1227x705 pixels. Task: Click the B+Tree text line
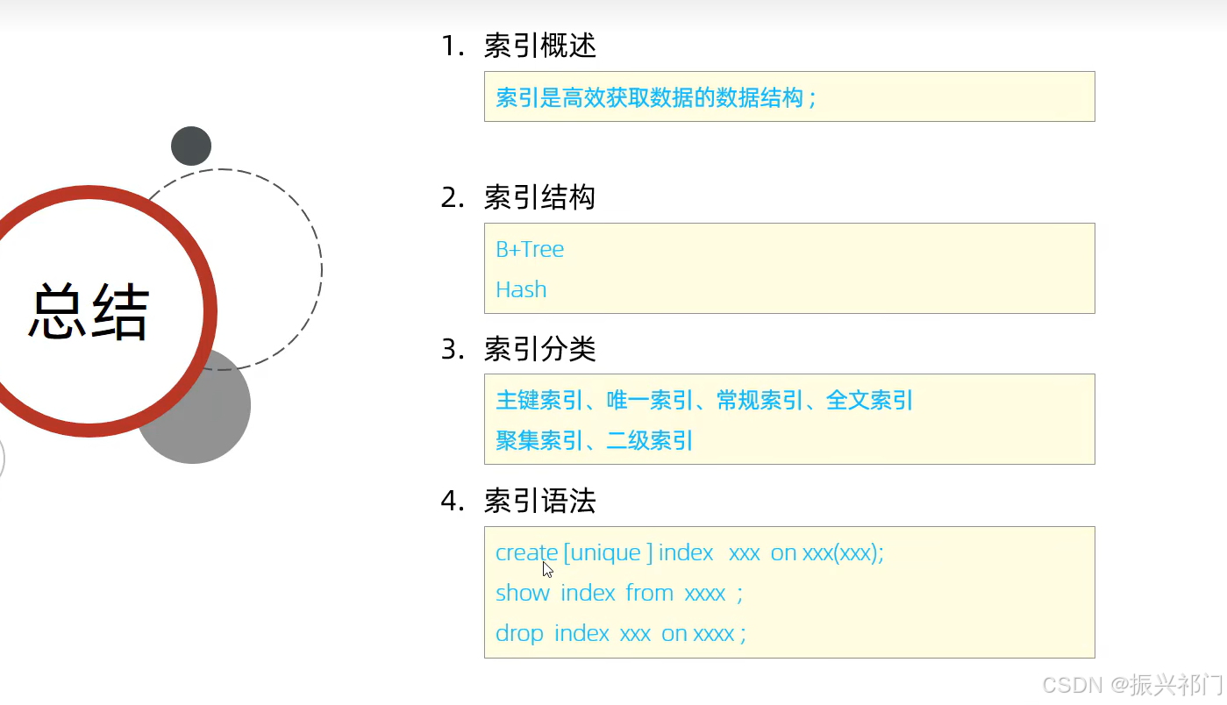(530, 249)
